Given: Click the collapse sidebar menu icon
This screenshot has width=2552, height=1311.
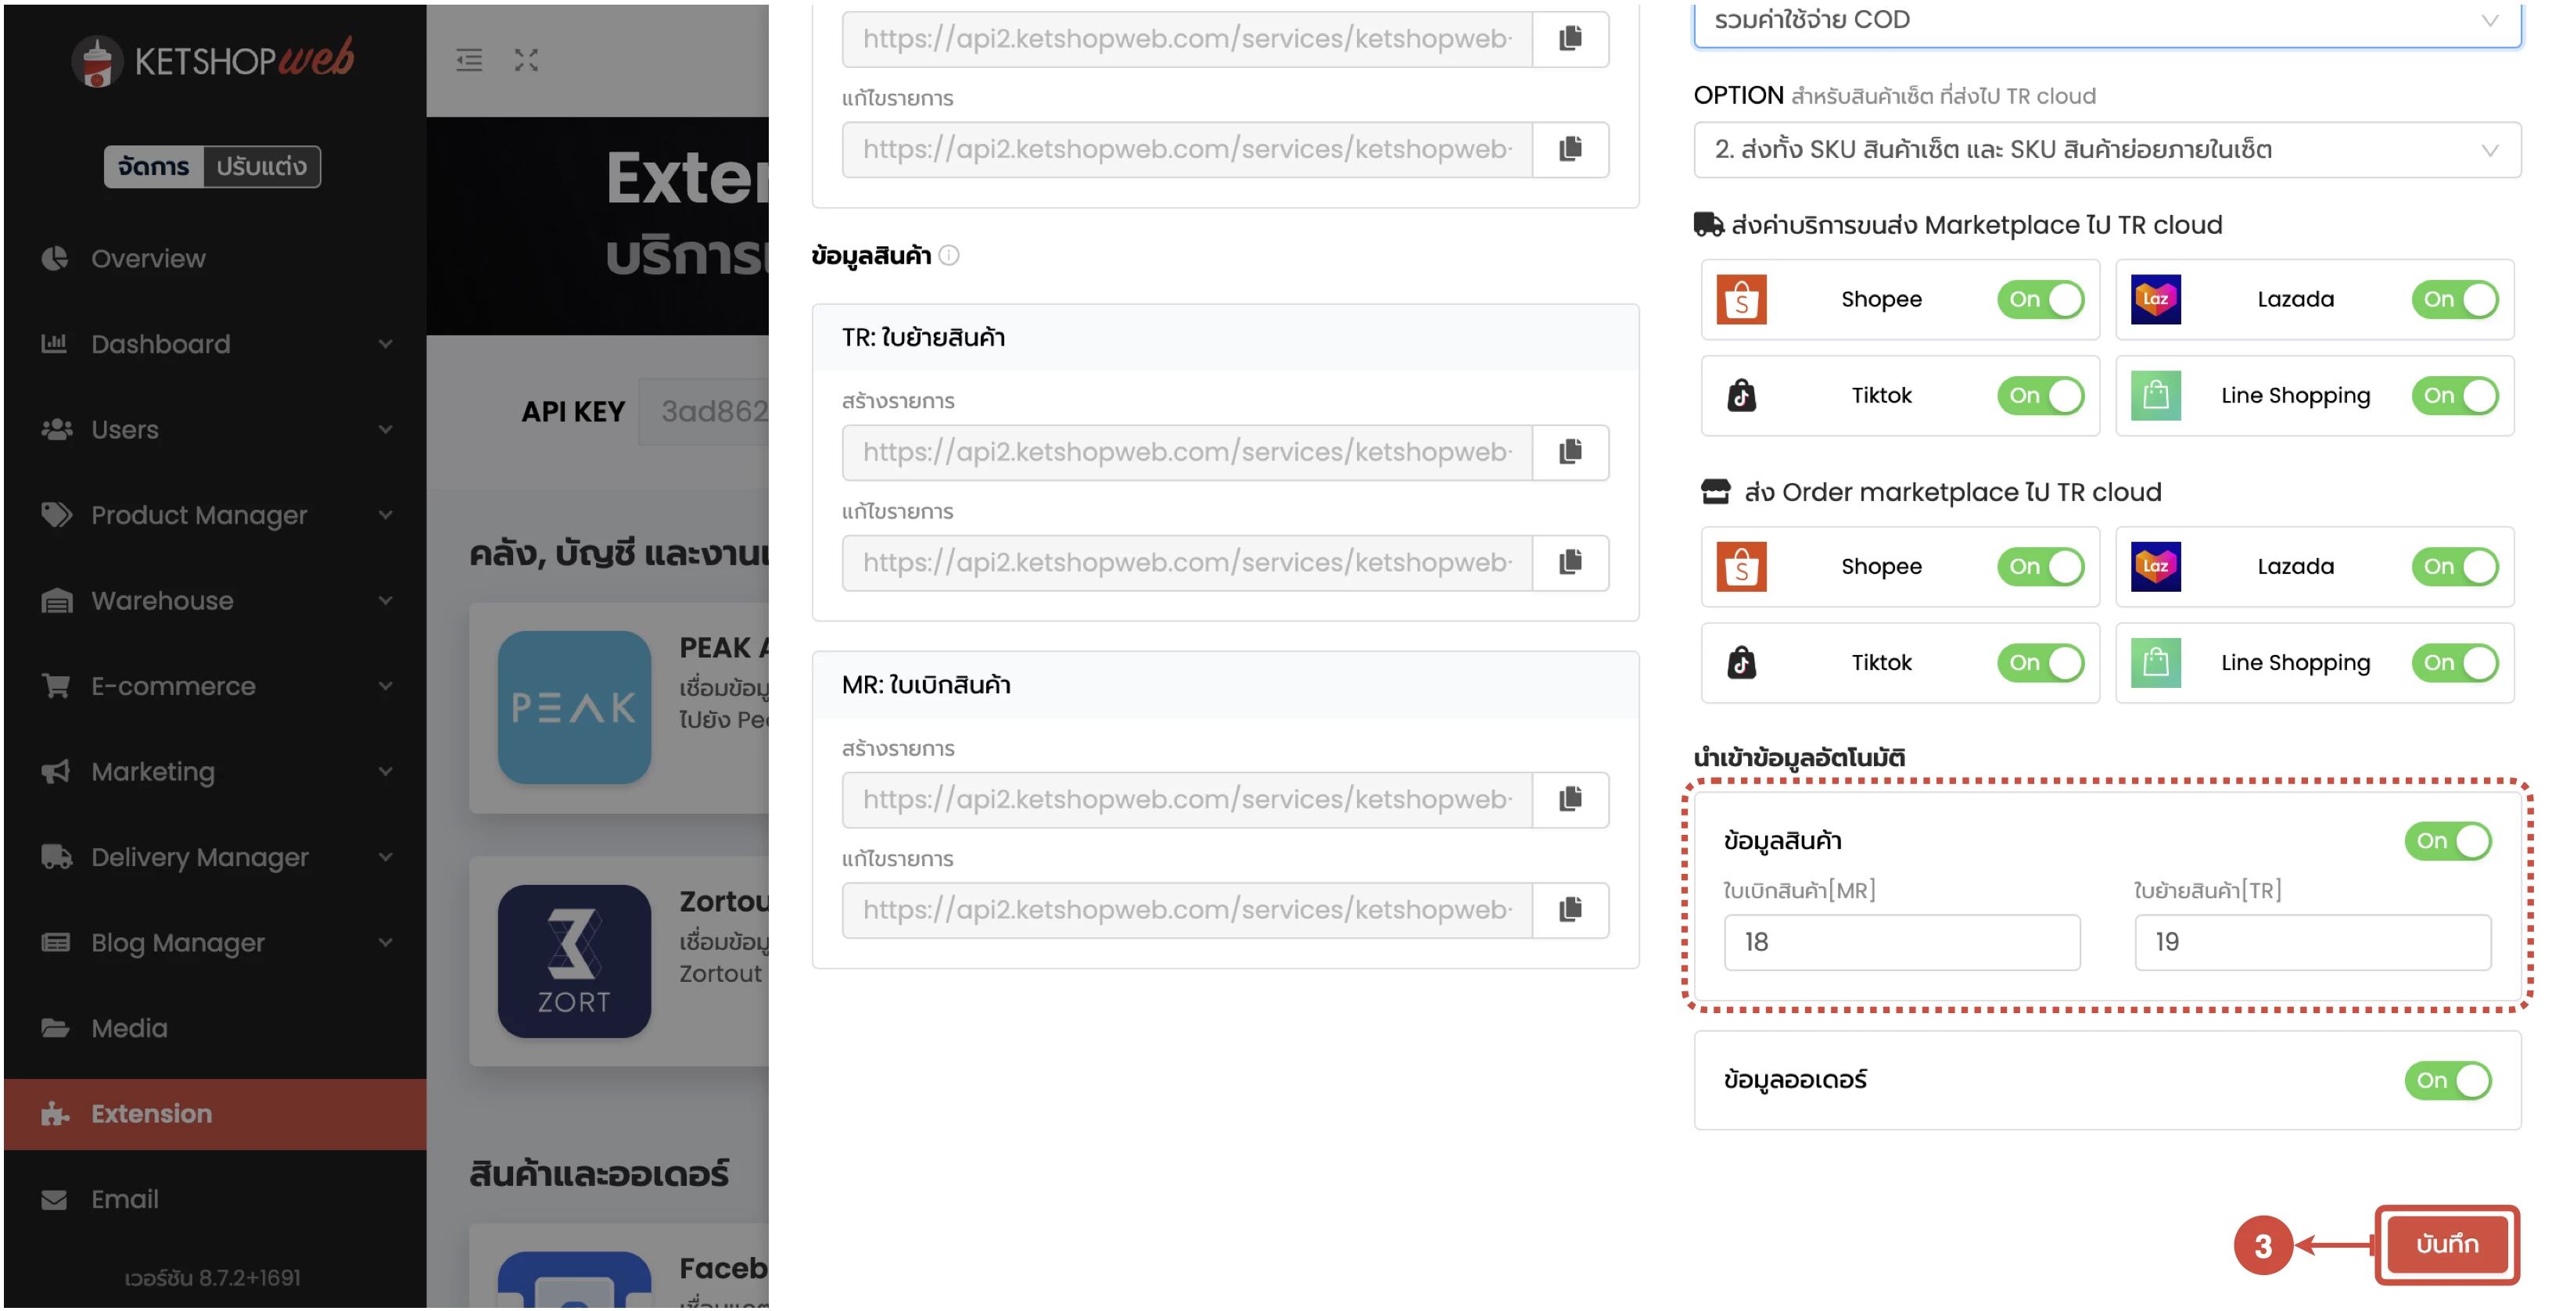Looking at the screenshot, I should [468, 60].
